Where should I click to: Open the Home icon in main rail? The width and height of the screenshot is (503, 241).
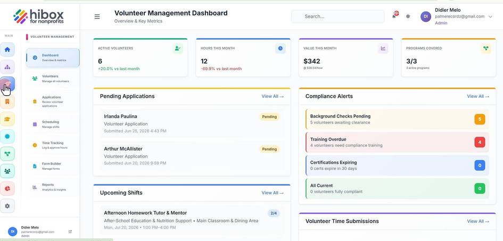click(x=7, y=49)
